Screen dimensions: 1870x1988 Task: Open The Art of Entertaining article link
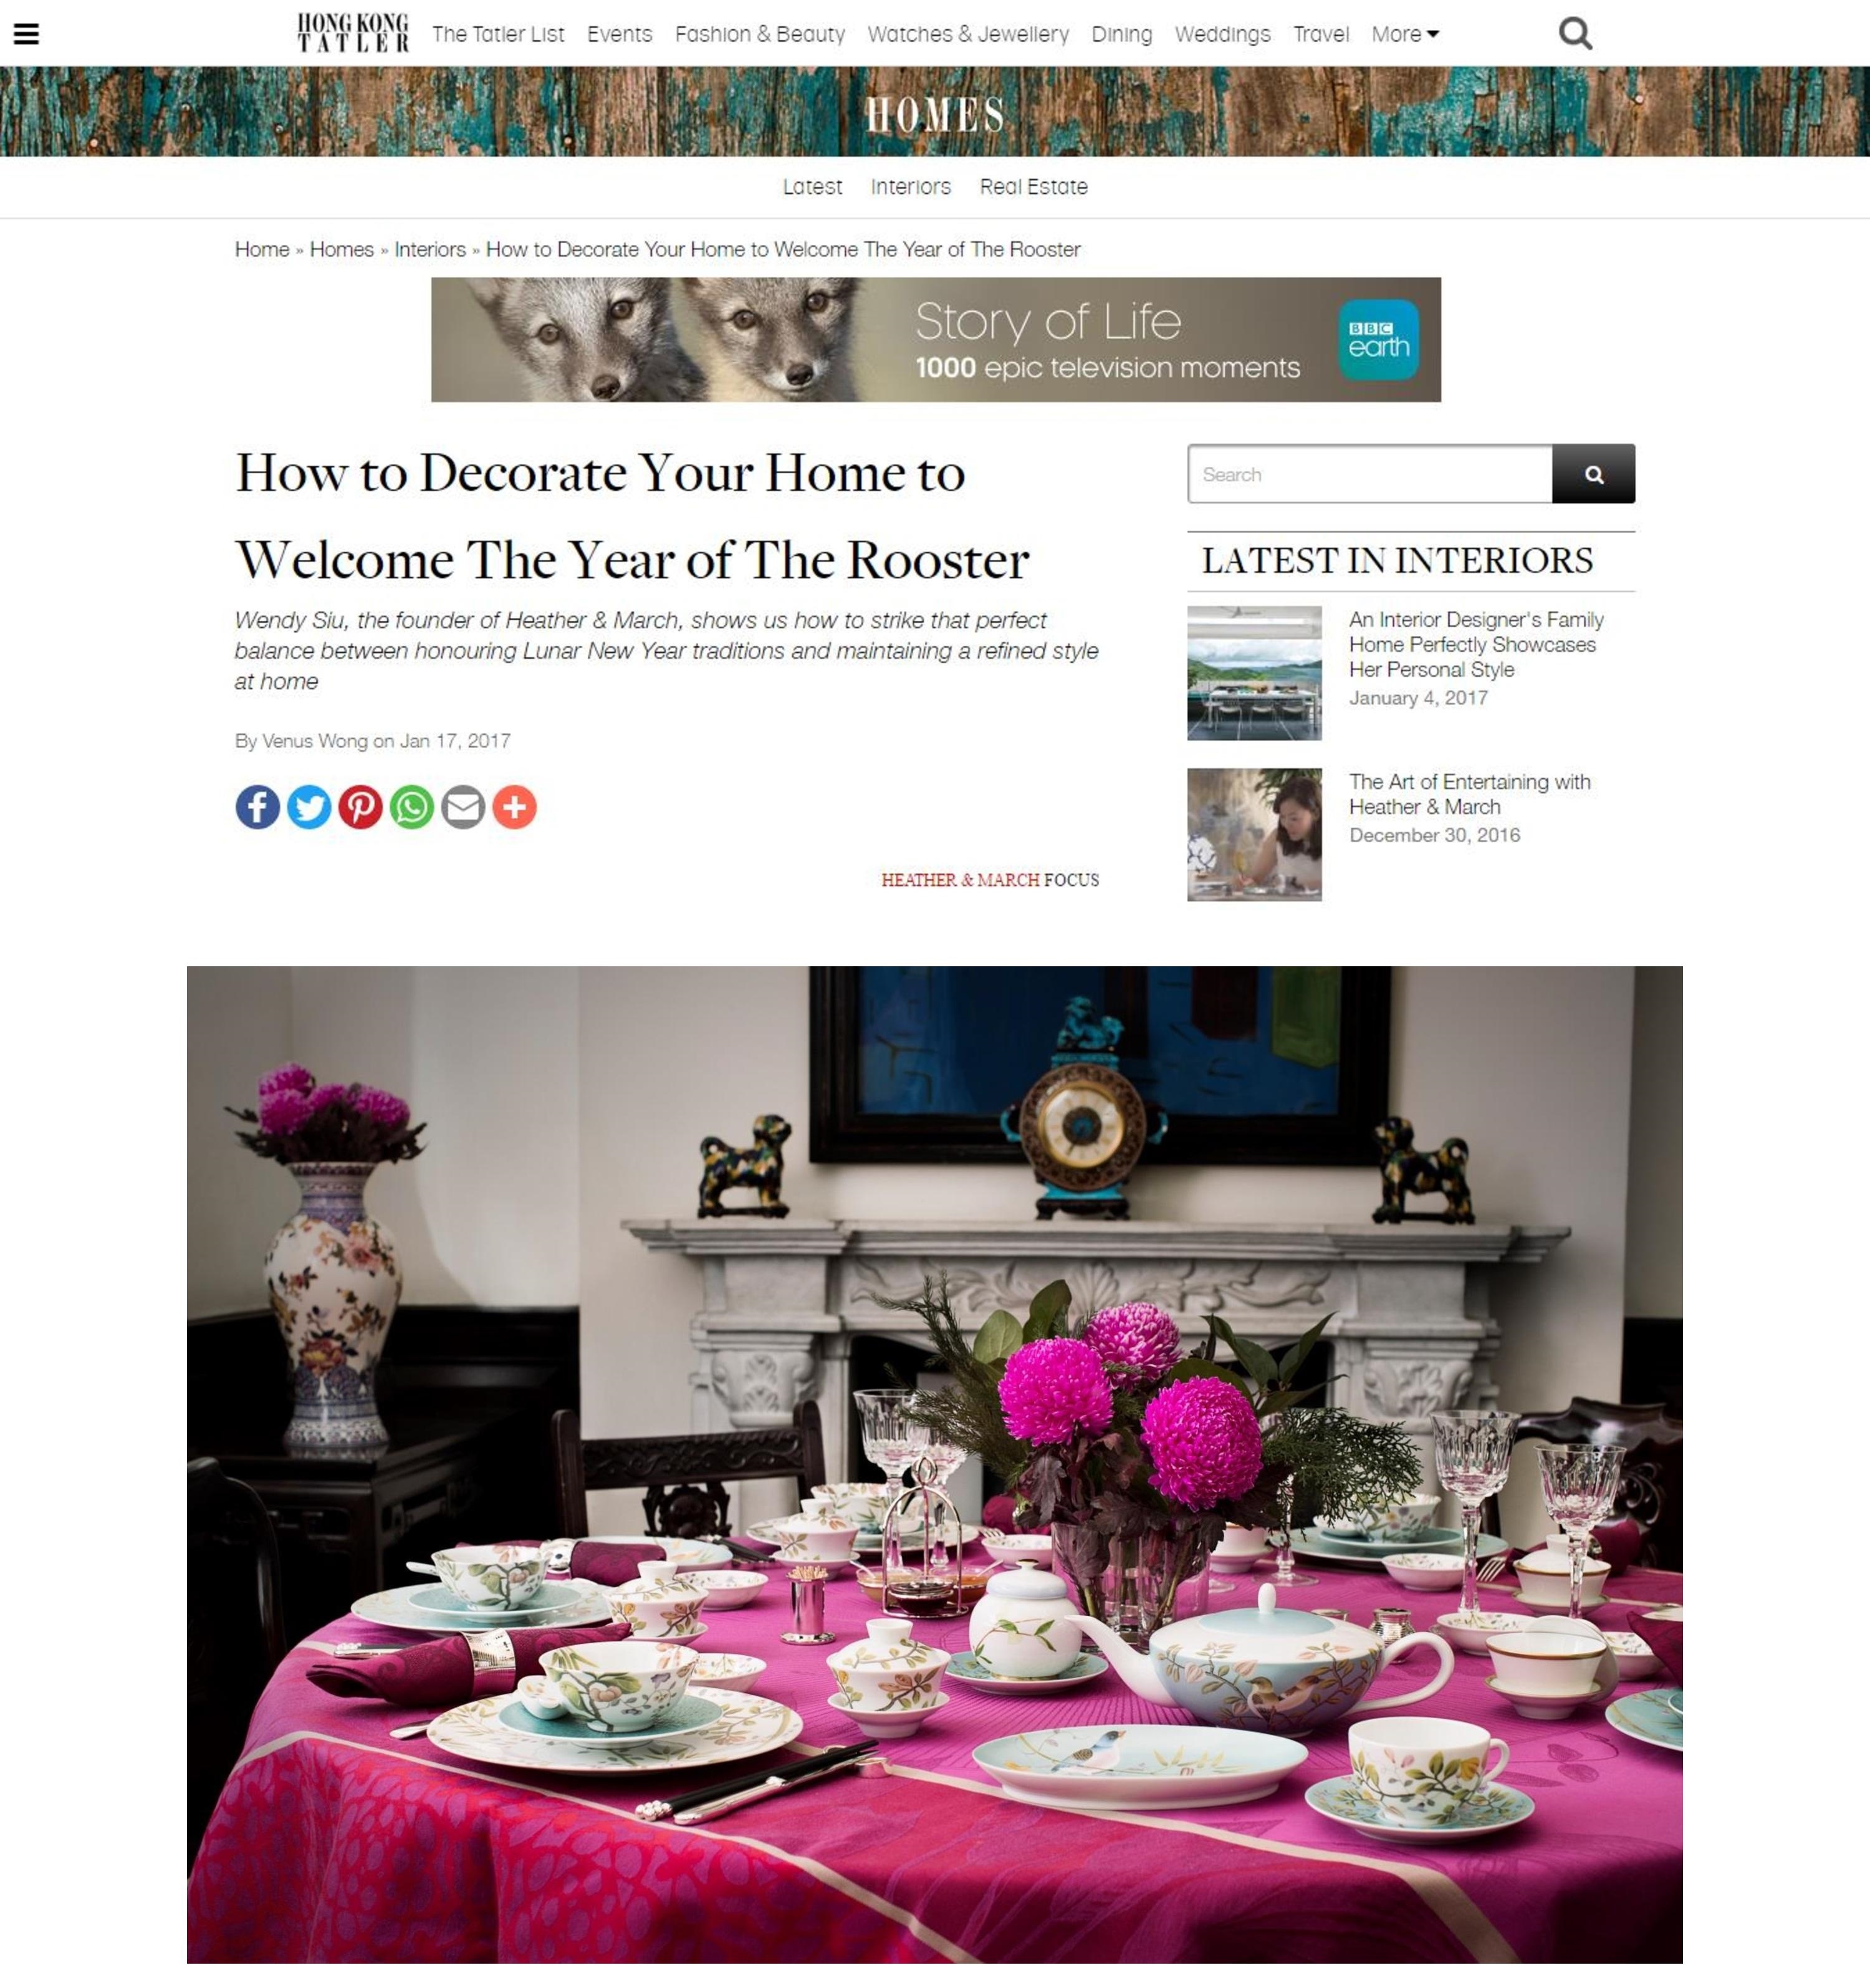click(x=1469, y=794)
